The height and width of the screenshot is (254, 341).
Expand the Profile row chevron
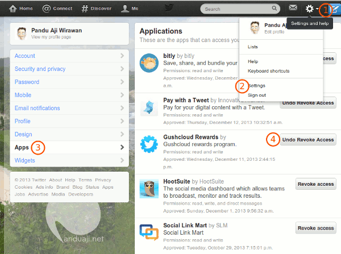[122, 121]
